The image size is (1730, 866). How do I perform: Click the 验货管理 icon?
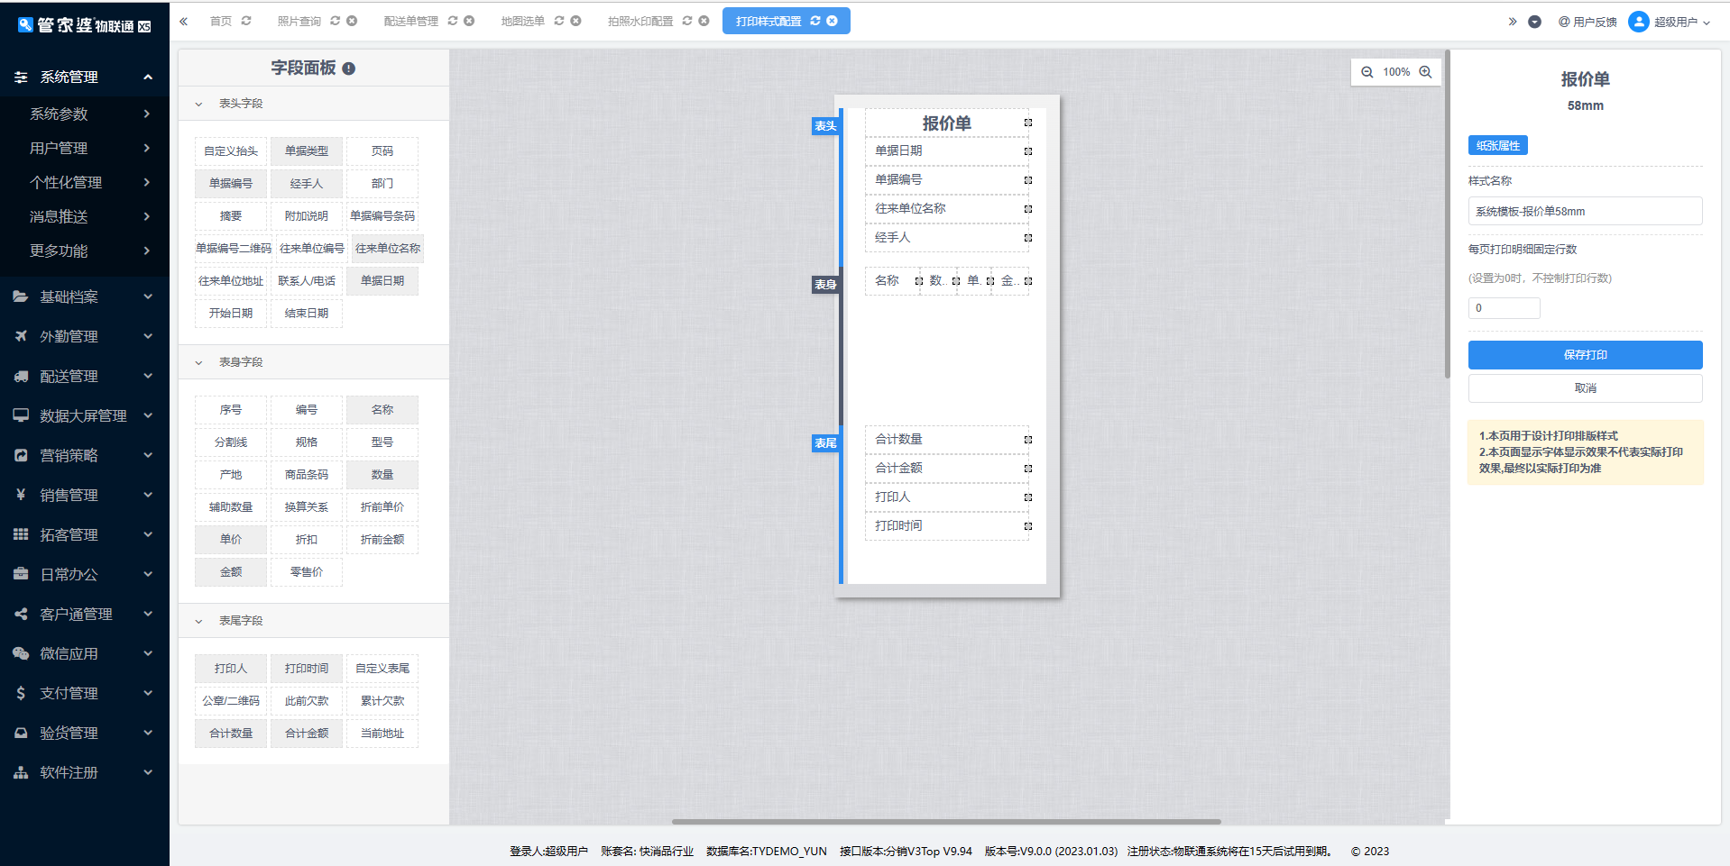21,733
